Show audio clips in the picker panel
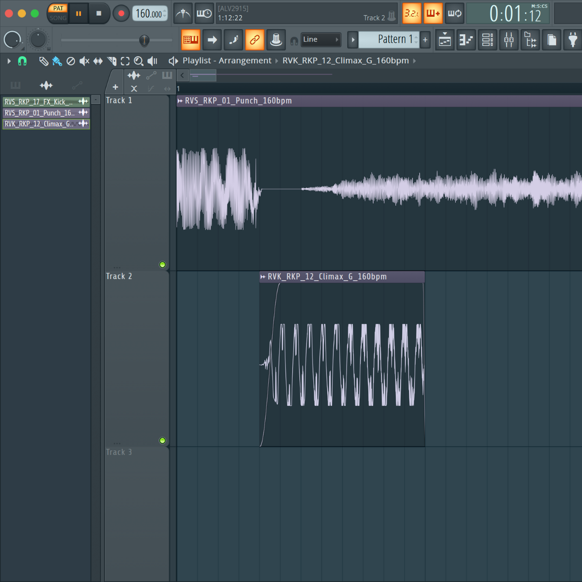Viewport: 582px width, 582px height. pyautogui.click(x=46, y=85)
